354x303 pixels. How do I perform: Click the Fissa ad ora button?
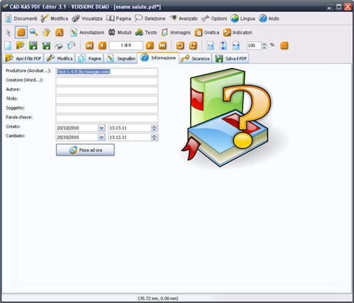pyautogui.click(x=85, y=150)
